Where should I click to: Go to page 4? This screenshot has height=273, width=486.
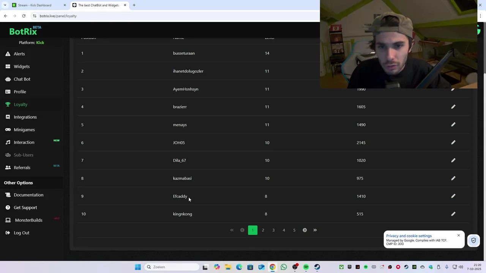(x=284, y=230)
